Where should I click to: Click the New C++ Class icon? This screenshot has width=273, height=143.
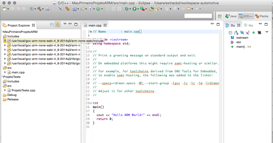point(98,9)
